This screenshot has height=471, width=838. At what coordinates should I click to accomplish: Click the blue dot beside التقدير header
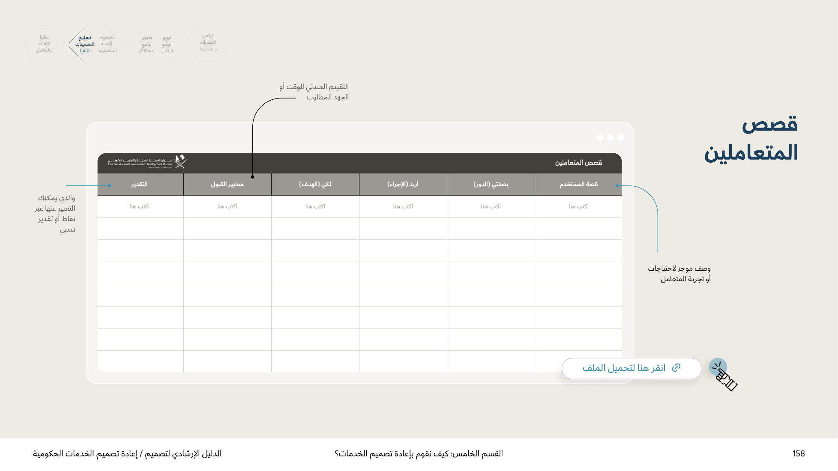(x=109, y=186)
